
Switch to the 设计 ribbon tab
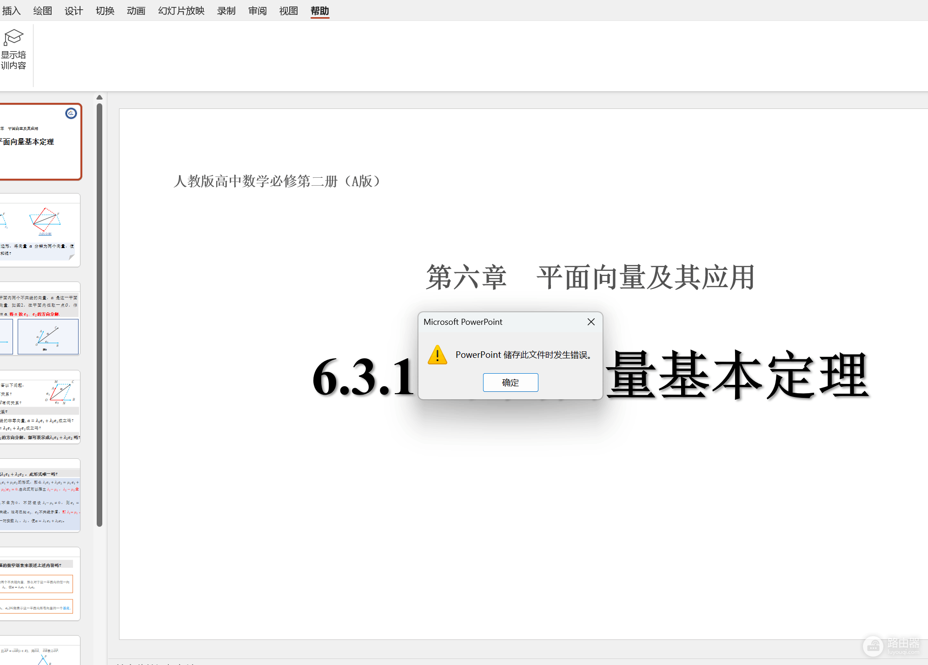73,11
